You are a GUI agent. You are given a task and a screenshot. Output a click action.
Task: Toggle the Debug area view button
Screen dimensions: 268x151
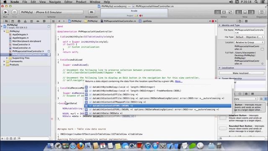(x=245, y=12)
